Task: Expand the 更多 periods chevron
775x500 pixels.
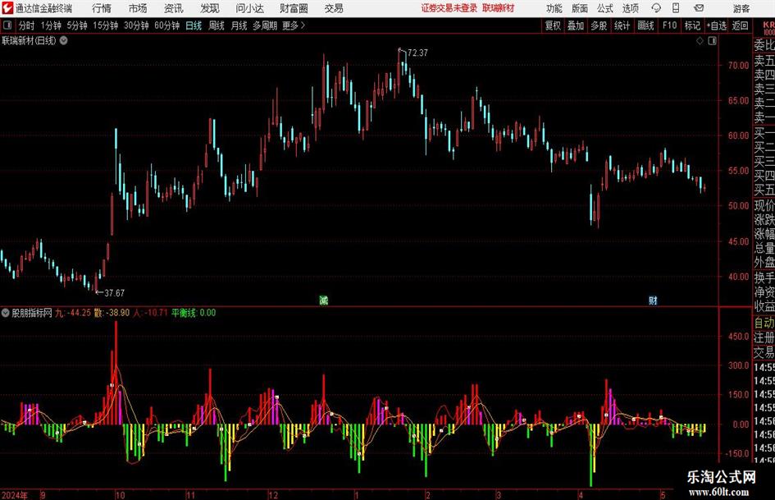Action: [x=303, y=25]
